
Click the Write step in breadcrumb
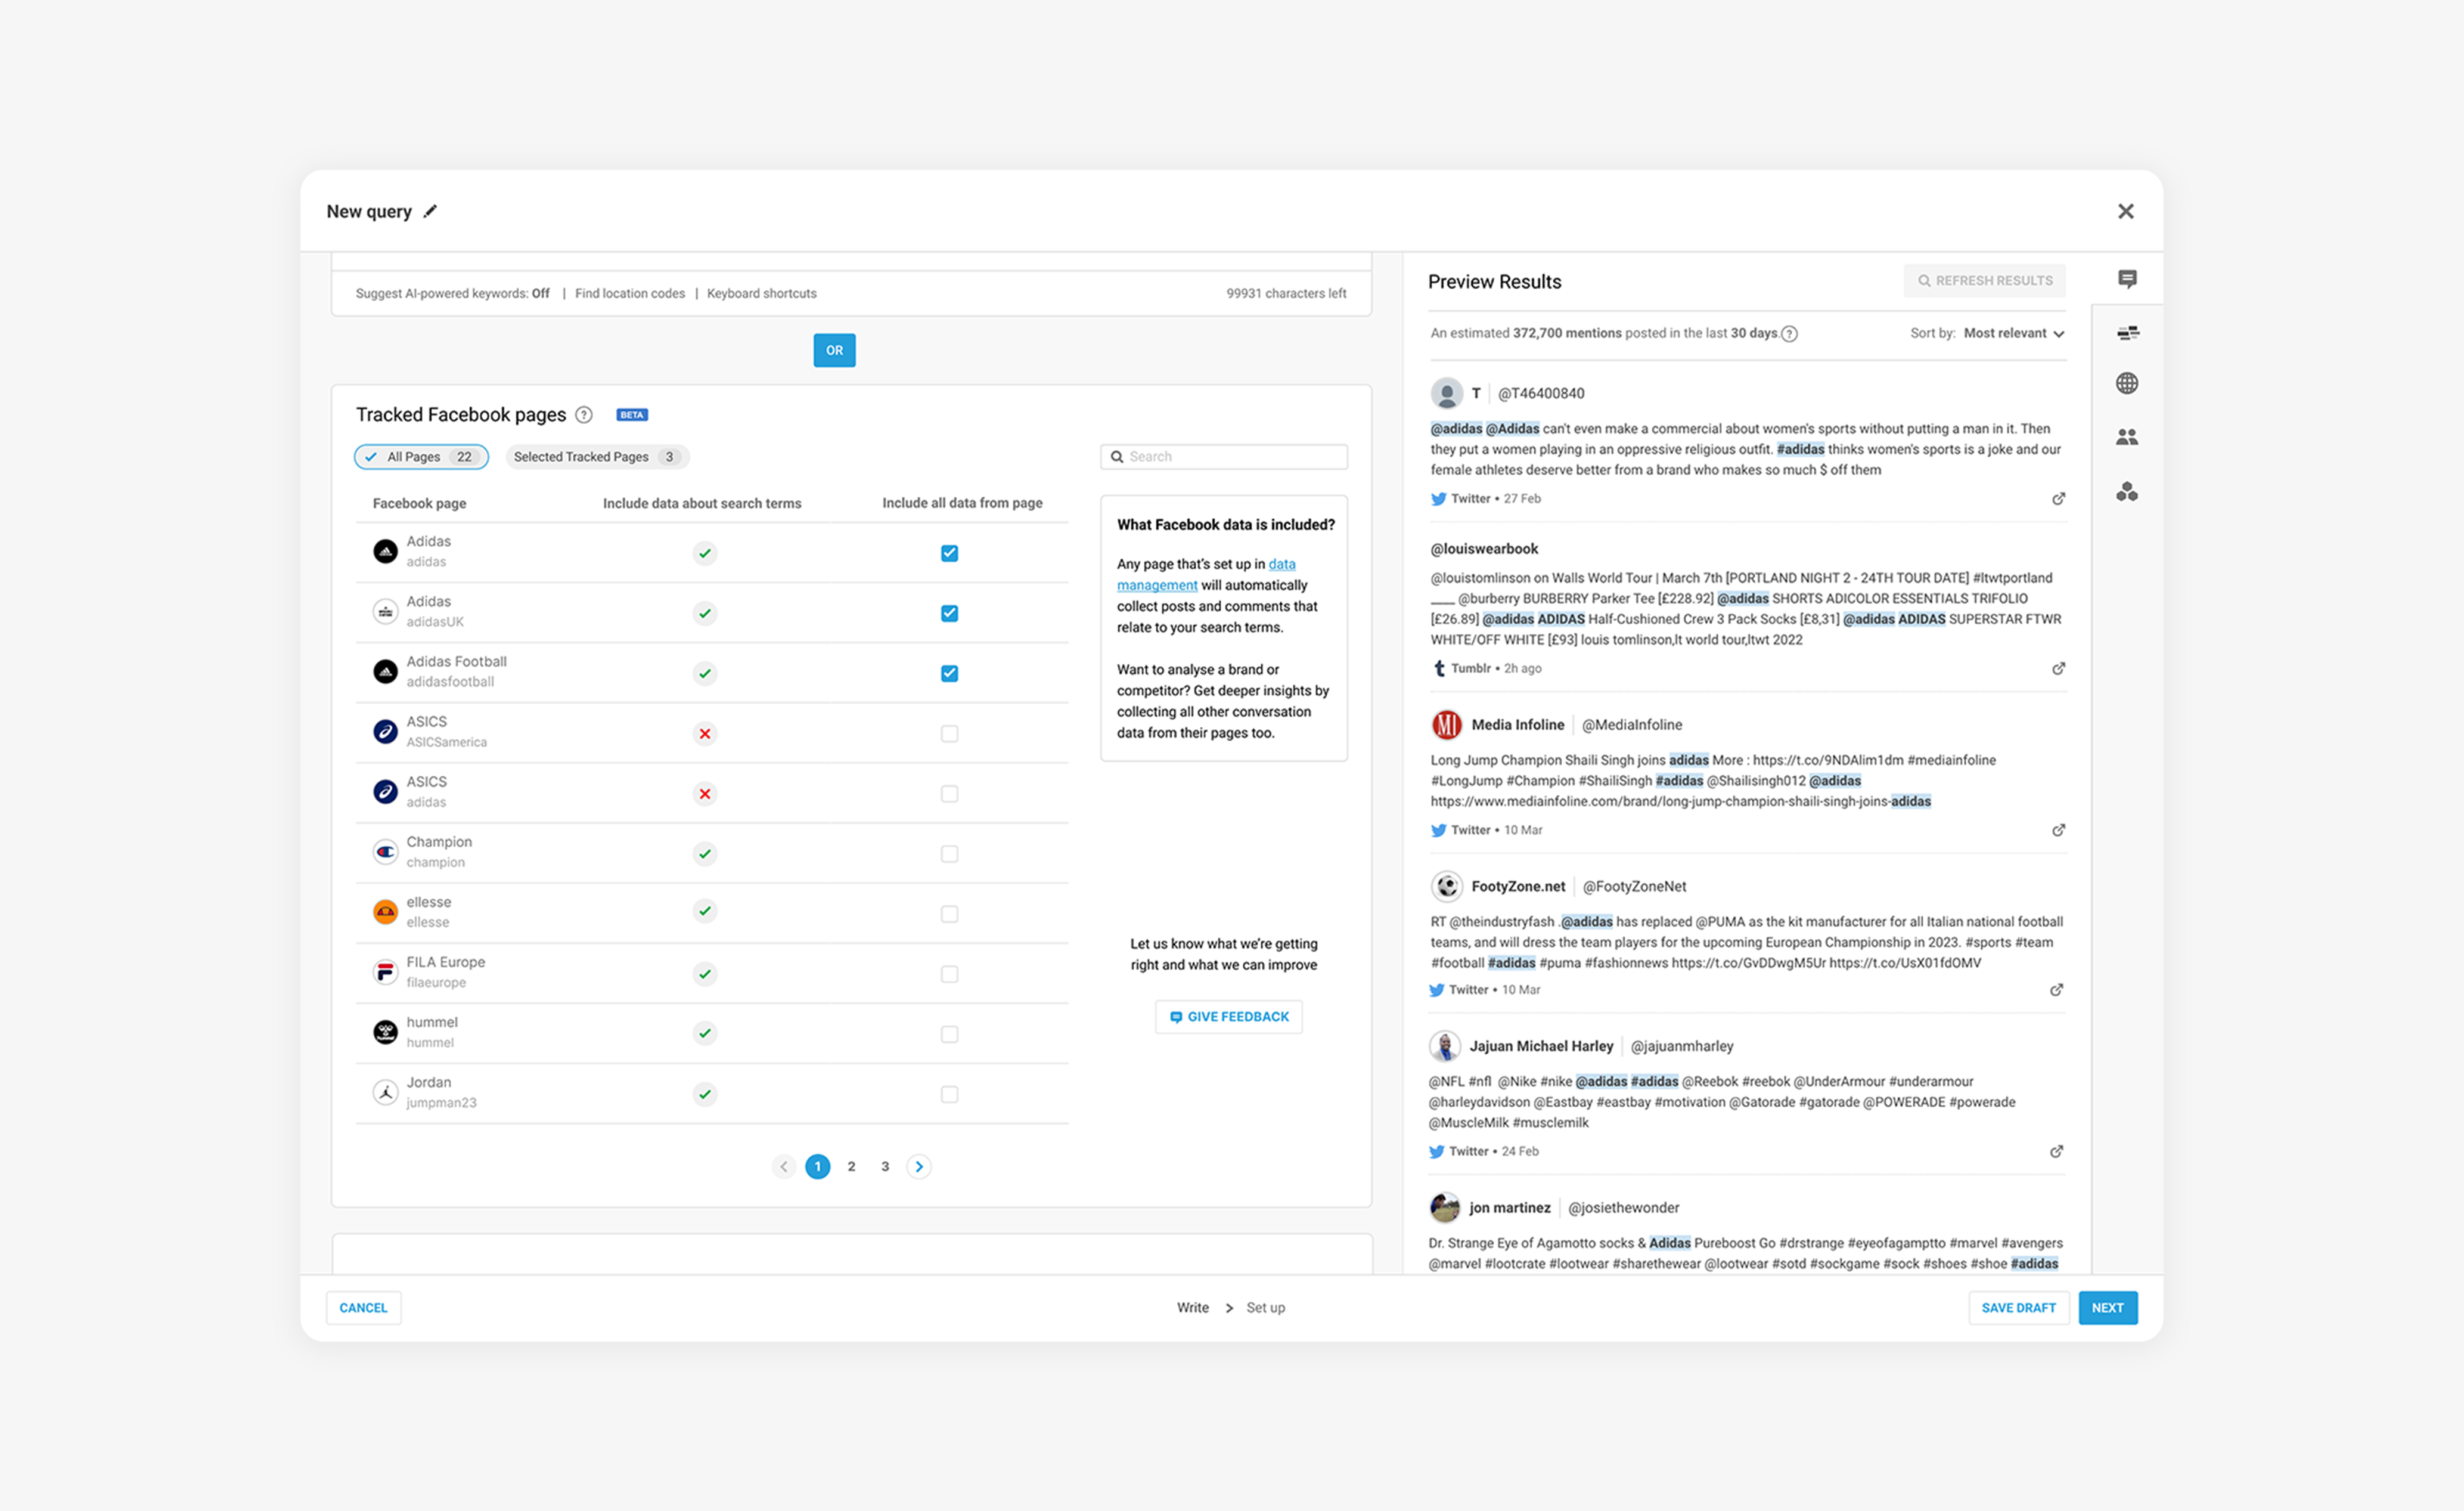click(x=1192, y=1307)
